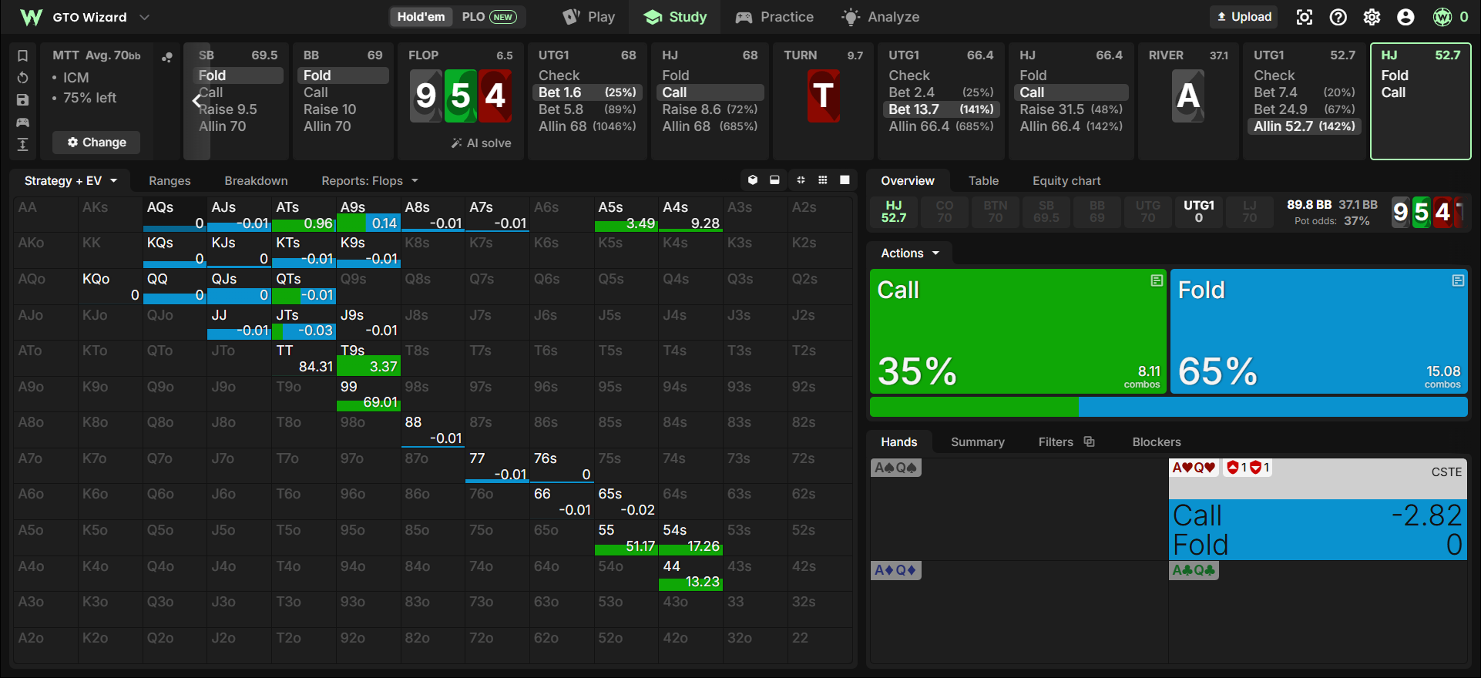
Task: Open the Equity chart tab
Action: (x=1066, y=180)
